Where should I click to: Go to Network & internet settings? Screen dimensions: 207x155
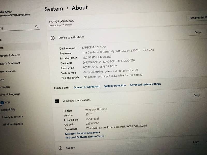point(10,63)
